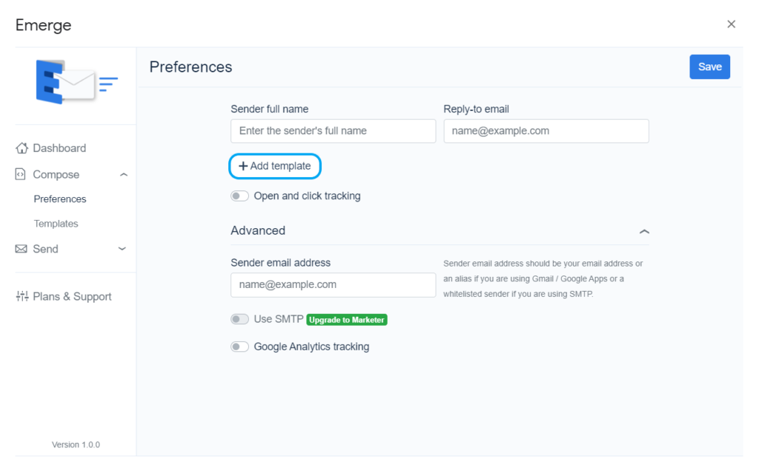This screenshot has height=471, width=759.
Task: Click the Plans & Support sliders icon
Action: pos(22,296)
